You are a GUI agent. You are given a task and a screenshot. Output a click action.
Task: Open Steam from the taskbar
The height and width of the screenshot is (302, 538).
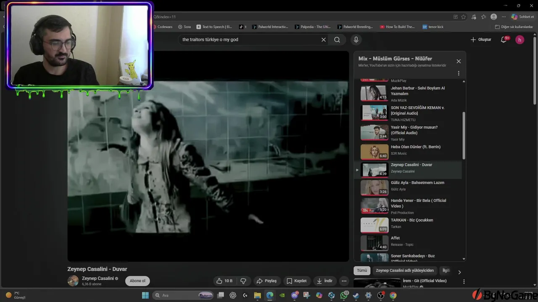(x=356, y=295)
